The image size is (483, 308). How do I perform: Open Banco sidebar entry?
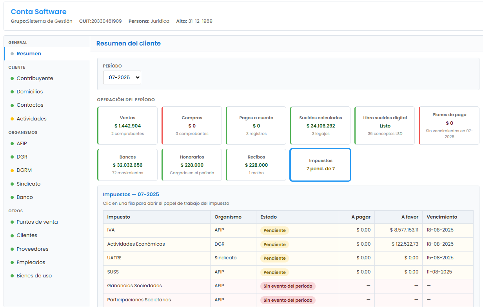[x=47, y=197]
